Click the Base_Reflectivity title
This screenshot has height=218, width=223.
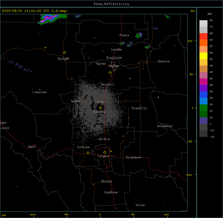point(111,4)
